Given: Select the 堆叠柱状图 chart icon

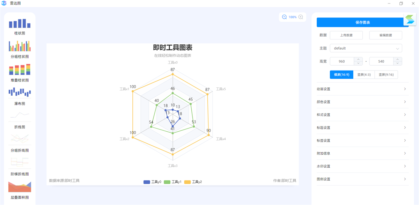Looking at the screenshot, I should tap(20, 70).
